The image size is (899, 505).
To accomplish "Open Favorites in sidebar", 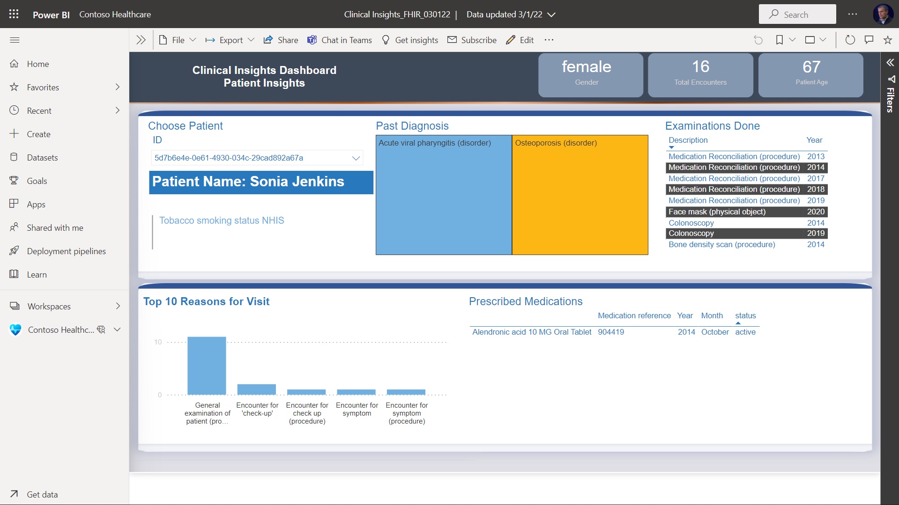I will pos(43,87).
